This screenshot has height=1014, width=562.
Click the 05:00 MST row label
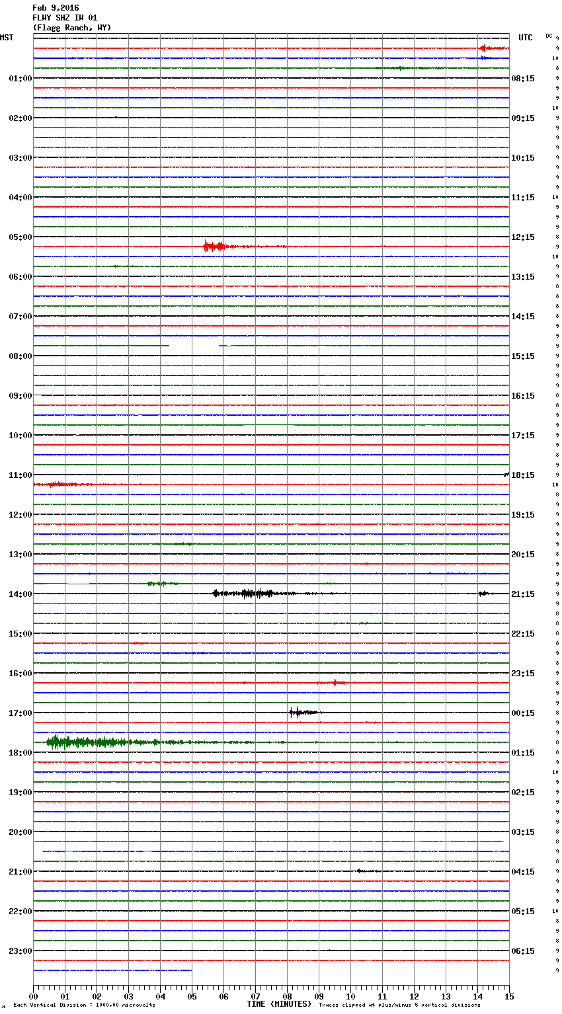[x=20, y=237]
